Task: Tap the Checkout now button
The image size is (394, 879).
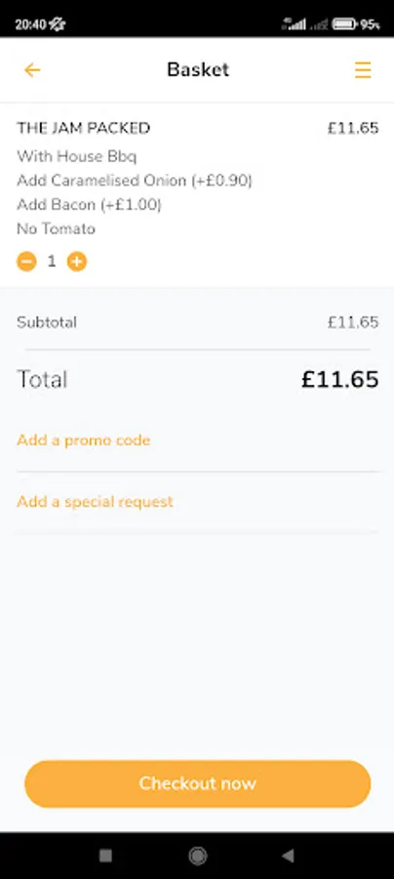Action: pyautogui.click(x=198, y=783)
